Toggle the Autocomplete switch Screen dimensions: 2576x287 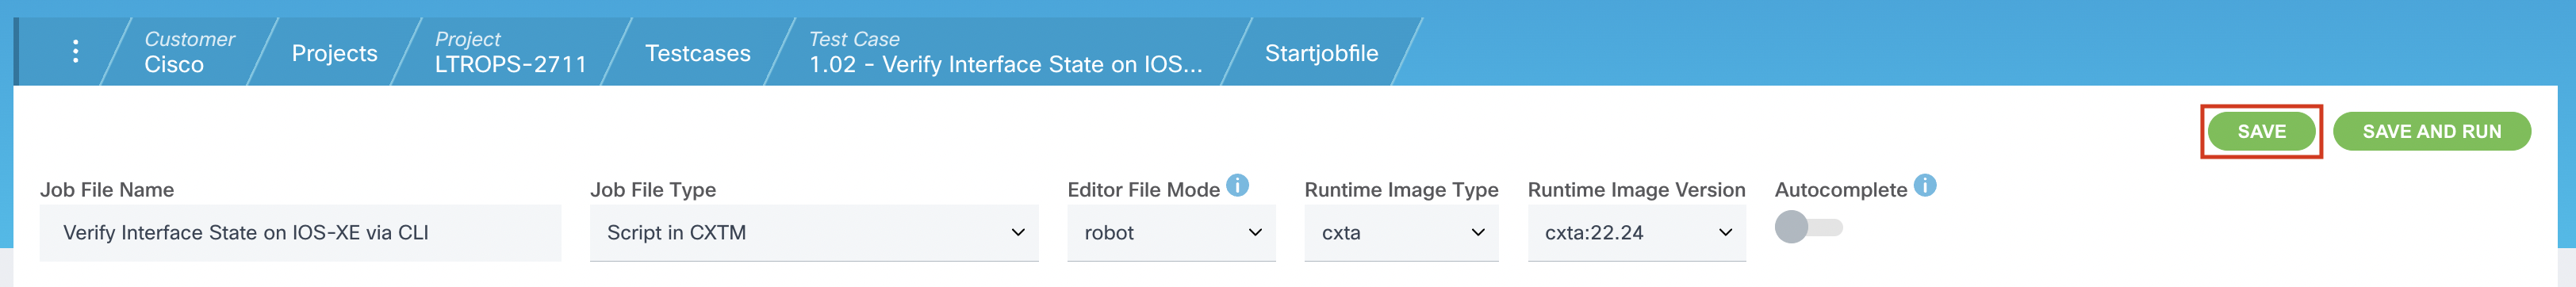pyautogui.click(x=1808, y=227)
